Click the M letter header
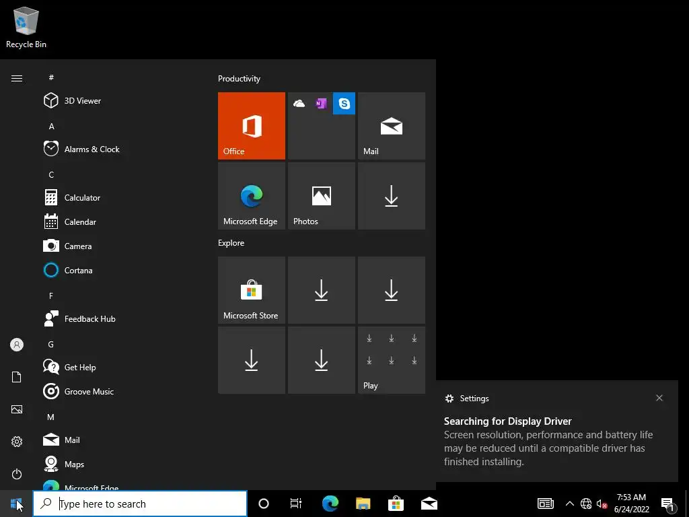Image resolution: width=689 pixels, height=517 pixels. click(50, 417)
